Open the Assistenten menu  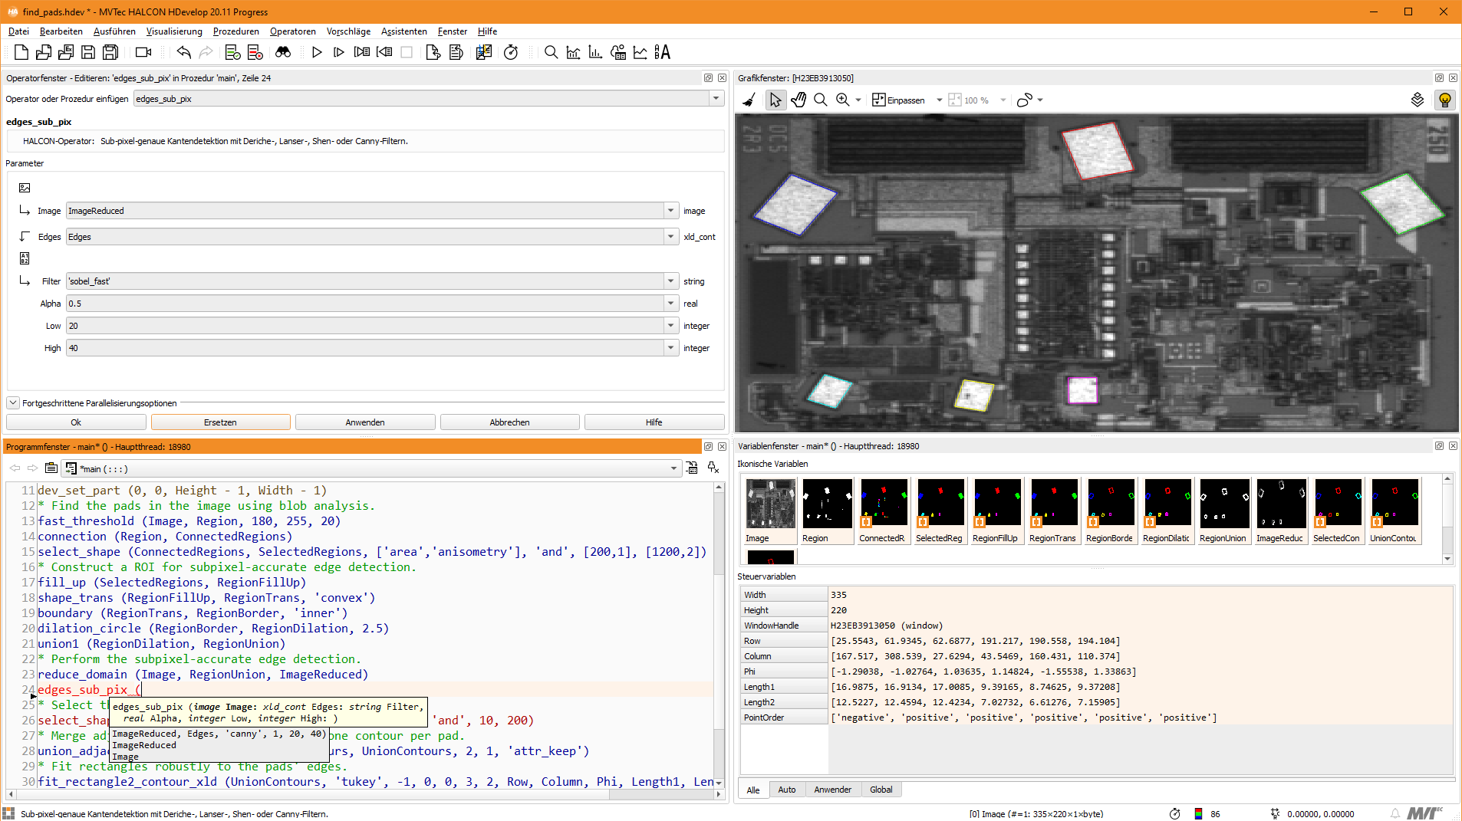click(404, 31)
